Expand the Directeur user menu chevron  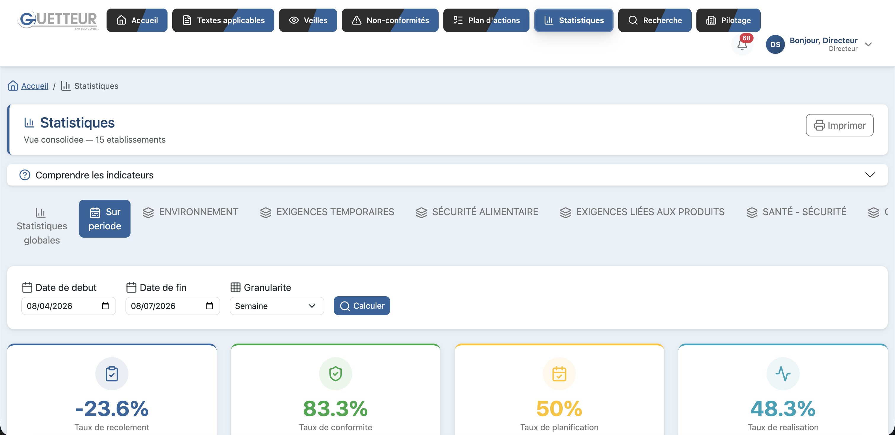pyautogui.click(x=868, y=44)
